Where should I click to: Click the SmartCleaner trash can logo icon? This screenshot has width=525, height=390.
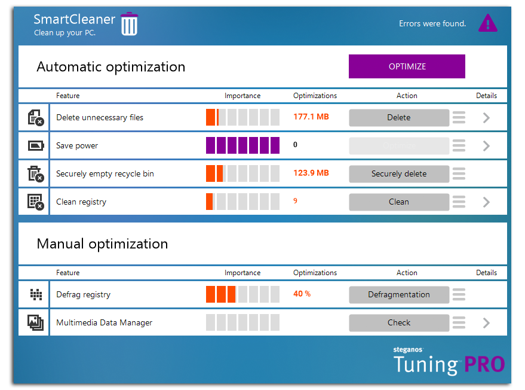129,24
